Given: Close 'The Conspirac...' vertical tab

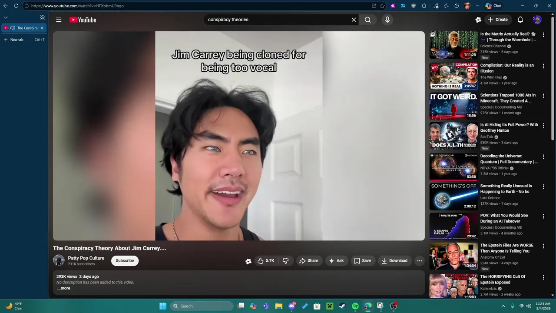Looking at the screenshot, I should coord(42,28).
